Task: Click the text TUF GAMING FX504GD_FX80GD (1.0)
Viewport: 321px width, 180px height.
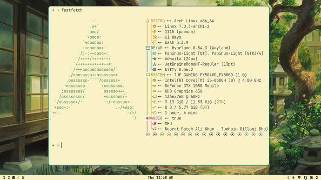Action: tap(210, 75)
